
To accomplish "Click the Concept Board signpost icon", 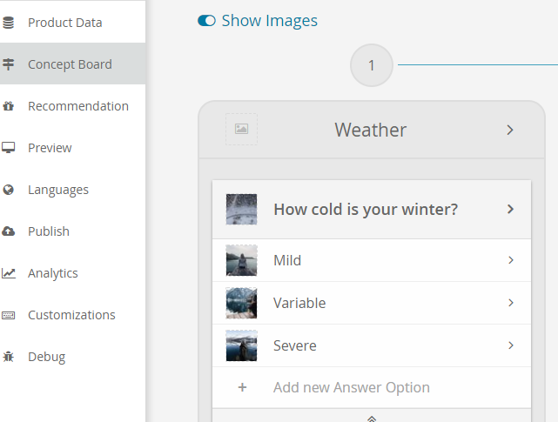I will [9, 64].
